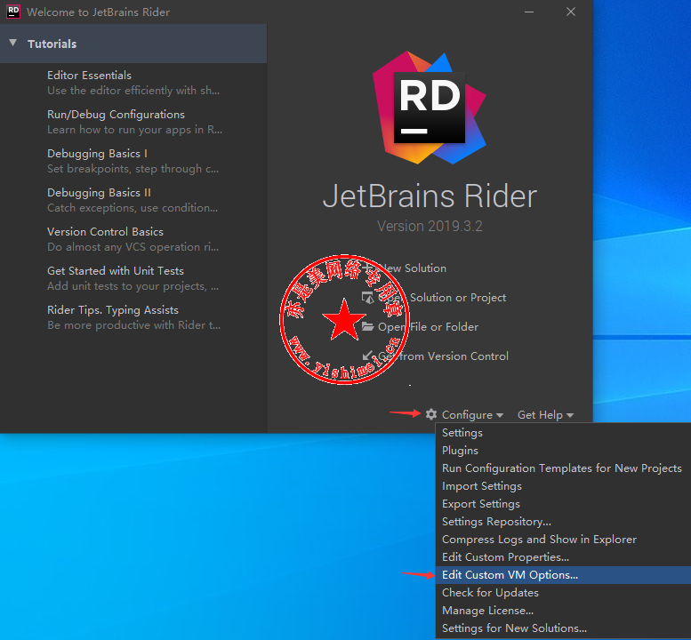Open Debugging Basics II tutorial
Viewport: 691px width, 640px height.
coord(133,200)
